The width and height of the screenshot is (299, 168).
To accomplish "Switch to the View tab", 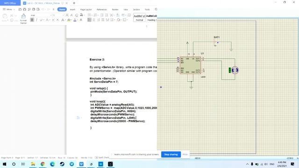I will [x=126, y=9].
